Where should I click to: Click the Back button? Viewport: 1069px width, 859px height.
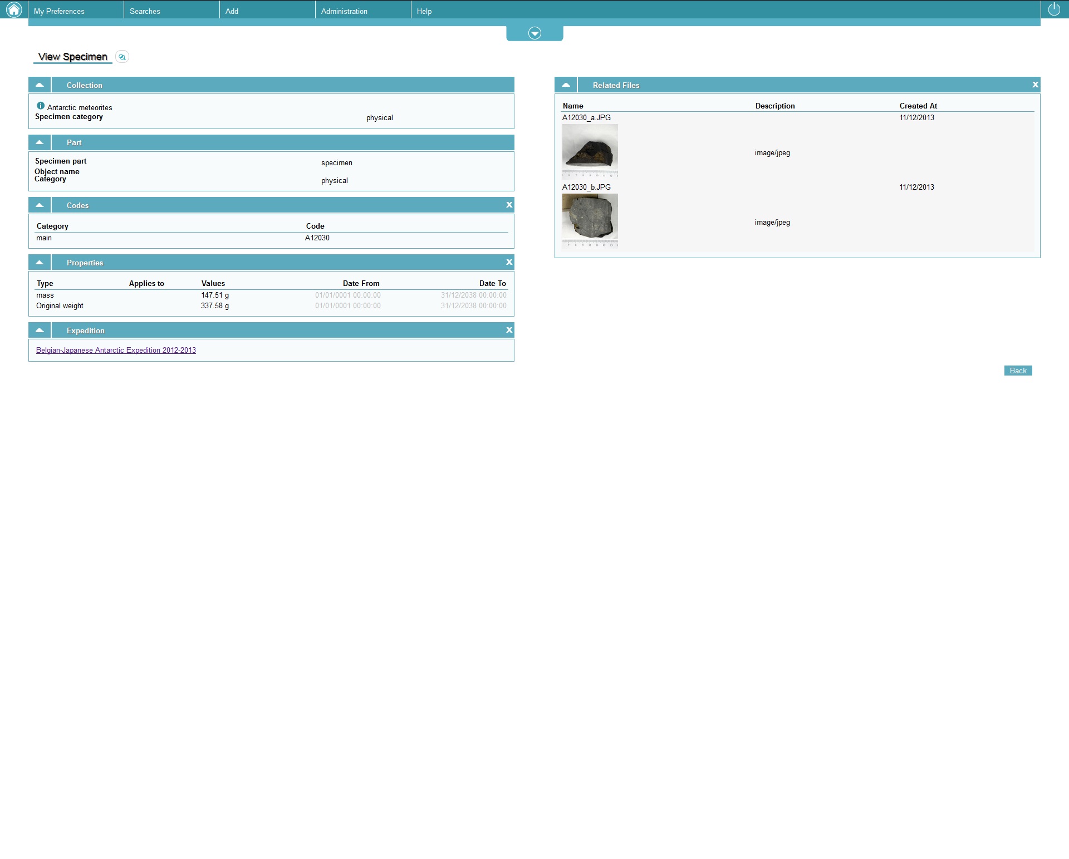pos(1018,371)
